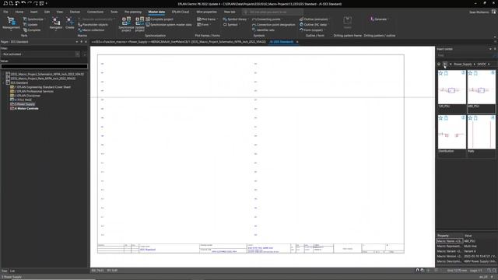Click the Macro Name property value field
The width and height of the screenshot is (498, 280).
point(480,241)
